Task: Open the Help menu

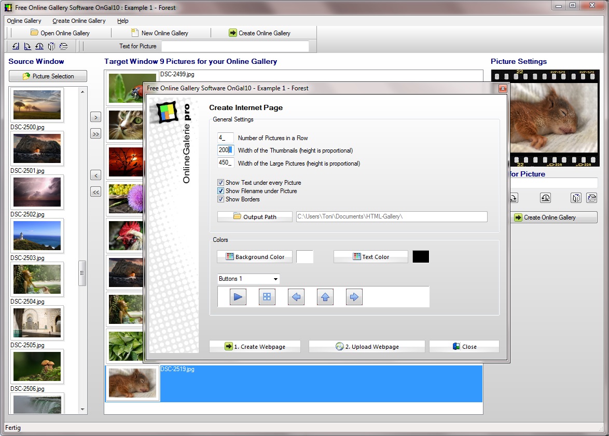Action: [122, 21]
